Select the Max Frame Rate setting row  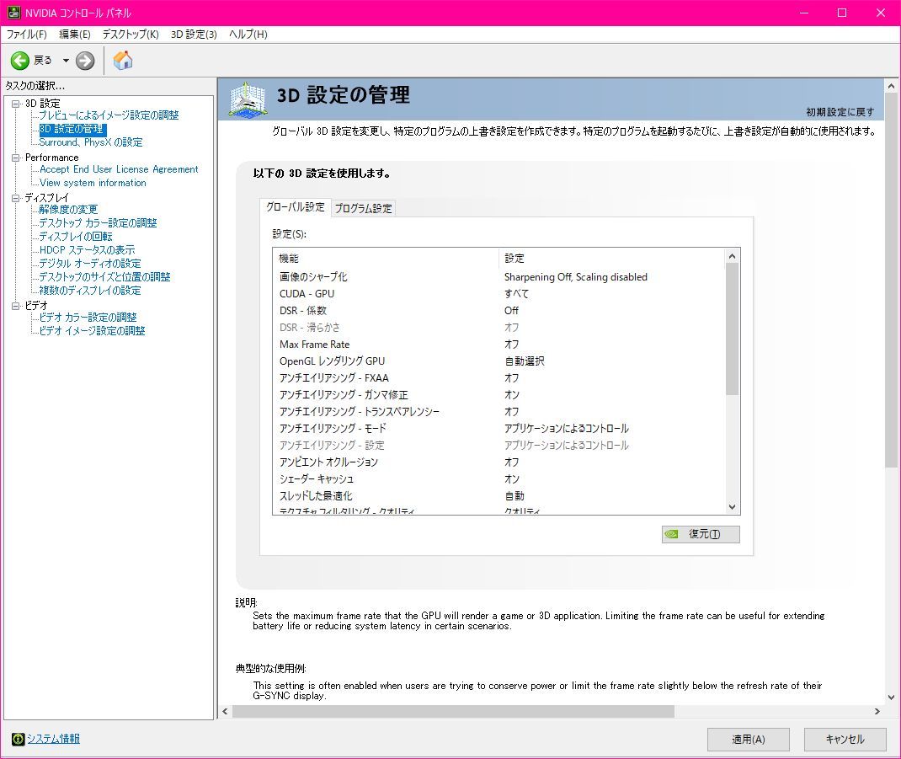(x=498, y=345)
